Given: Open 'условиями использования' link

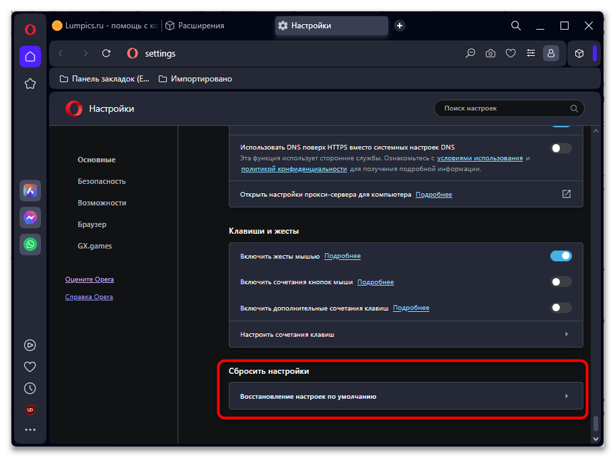Looking at the screenshot, I should tap(480, 158).
